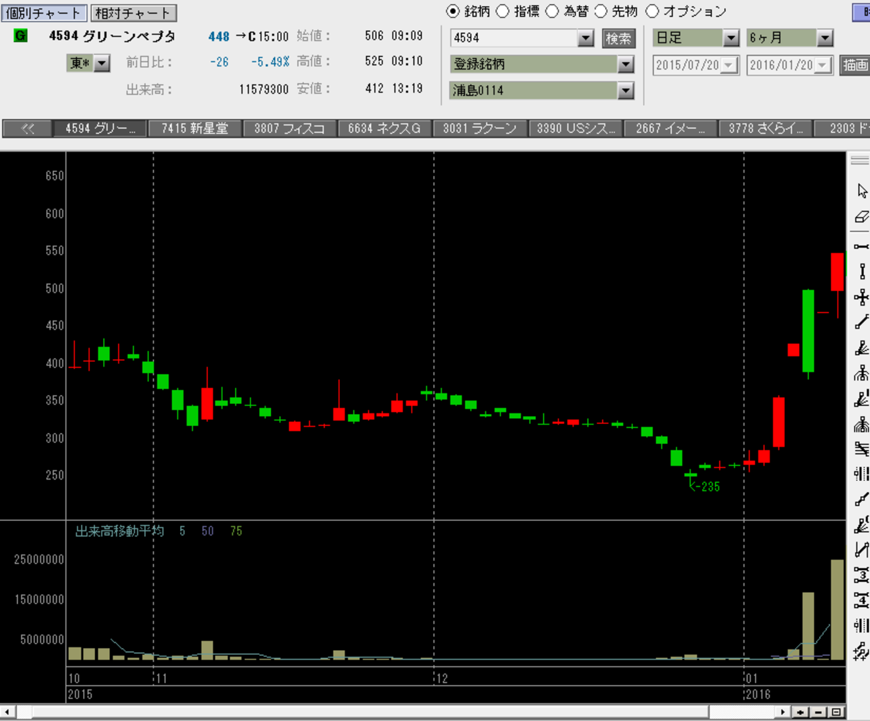
Task: Click the scrollbar left arrow
Action: click(7, 712)
